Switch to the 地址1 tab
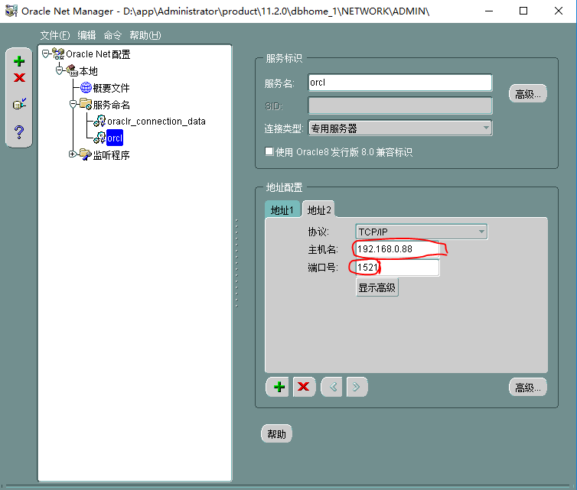This screenshot has height=490, width=577. click(282, 210)
